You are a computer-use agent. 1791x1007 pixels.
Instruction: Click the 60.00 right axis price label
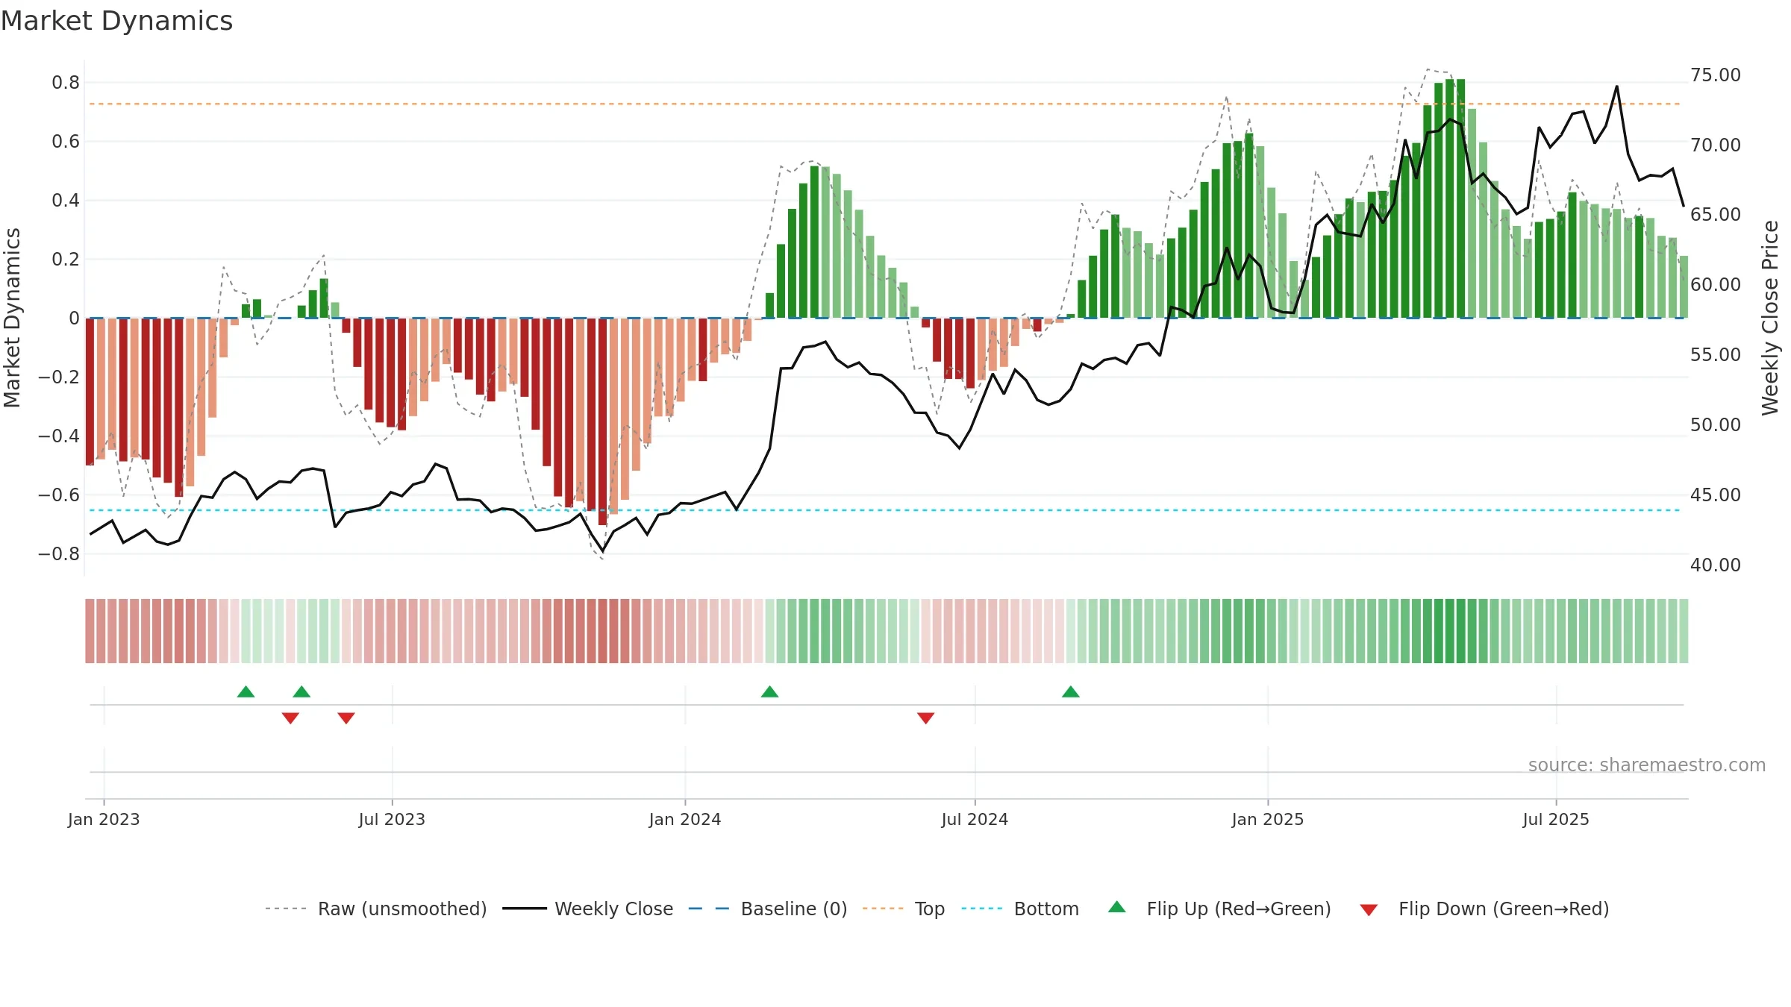click(1715, 284)
